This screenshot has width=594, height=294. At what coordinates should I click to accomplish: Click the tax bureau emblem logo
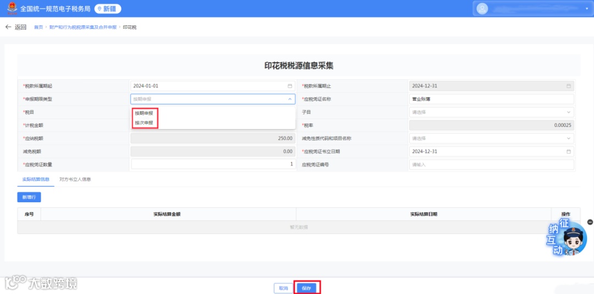(x=12, y=8)
